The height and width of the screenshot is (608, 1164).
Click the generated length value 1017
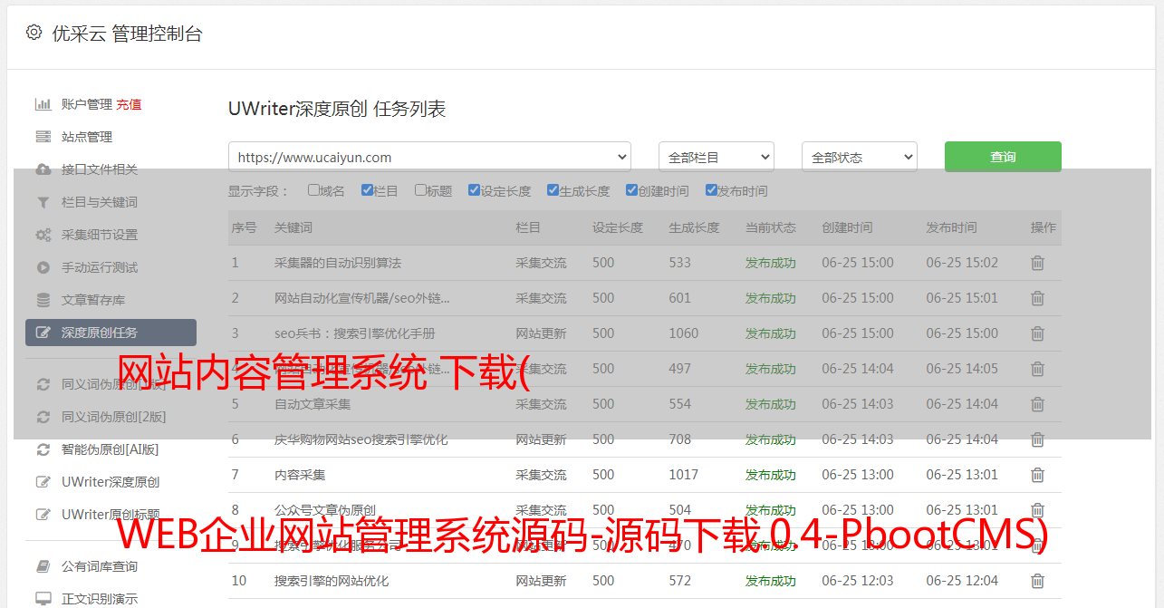(684, 475)
